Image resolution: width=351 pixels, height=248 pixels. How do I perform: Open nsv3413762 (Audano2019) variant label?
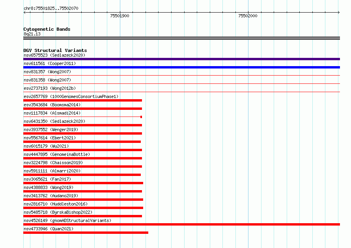[x=51, y=196]
